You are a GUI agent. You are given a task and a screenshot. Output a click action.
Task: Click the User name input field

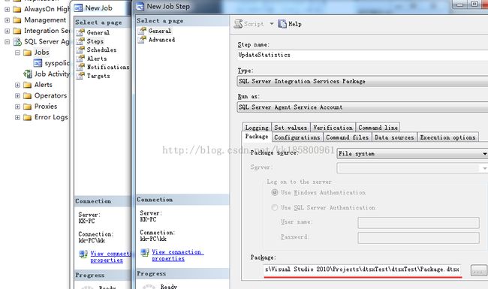(419, 223)
